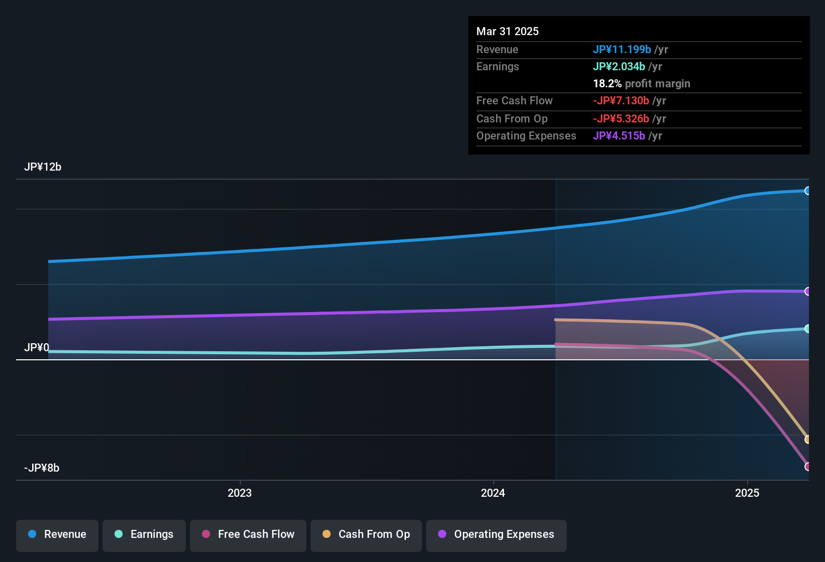Click the Cash From Op label in tooltip
The image size is (825, 562).
[x=512, y=118]
